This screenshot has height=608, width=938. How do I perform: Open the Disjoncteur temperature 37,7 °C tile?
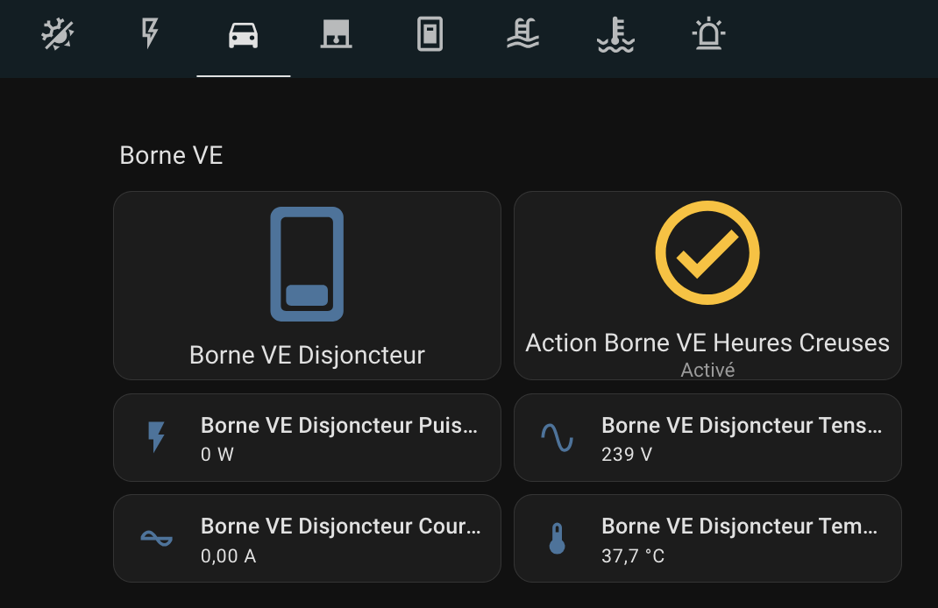(x=741, y=539)
